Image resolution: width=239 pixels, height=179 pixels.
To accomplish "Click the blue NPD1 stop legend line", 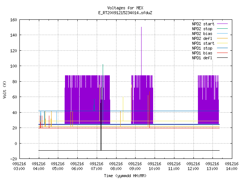I will coord(222,48).
